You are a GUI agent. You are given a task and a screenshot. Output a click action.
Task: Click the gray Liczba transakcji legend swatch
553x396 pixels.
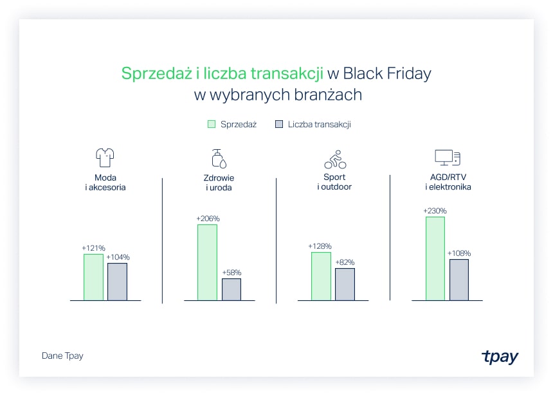279,124
